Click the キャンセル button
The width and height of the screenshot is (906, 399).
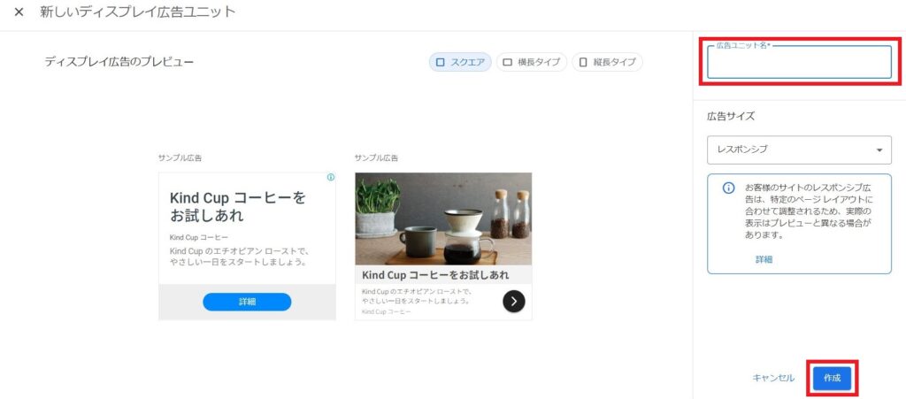pos(773,379)
